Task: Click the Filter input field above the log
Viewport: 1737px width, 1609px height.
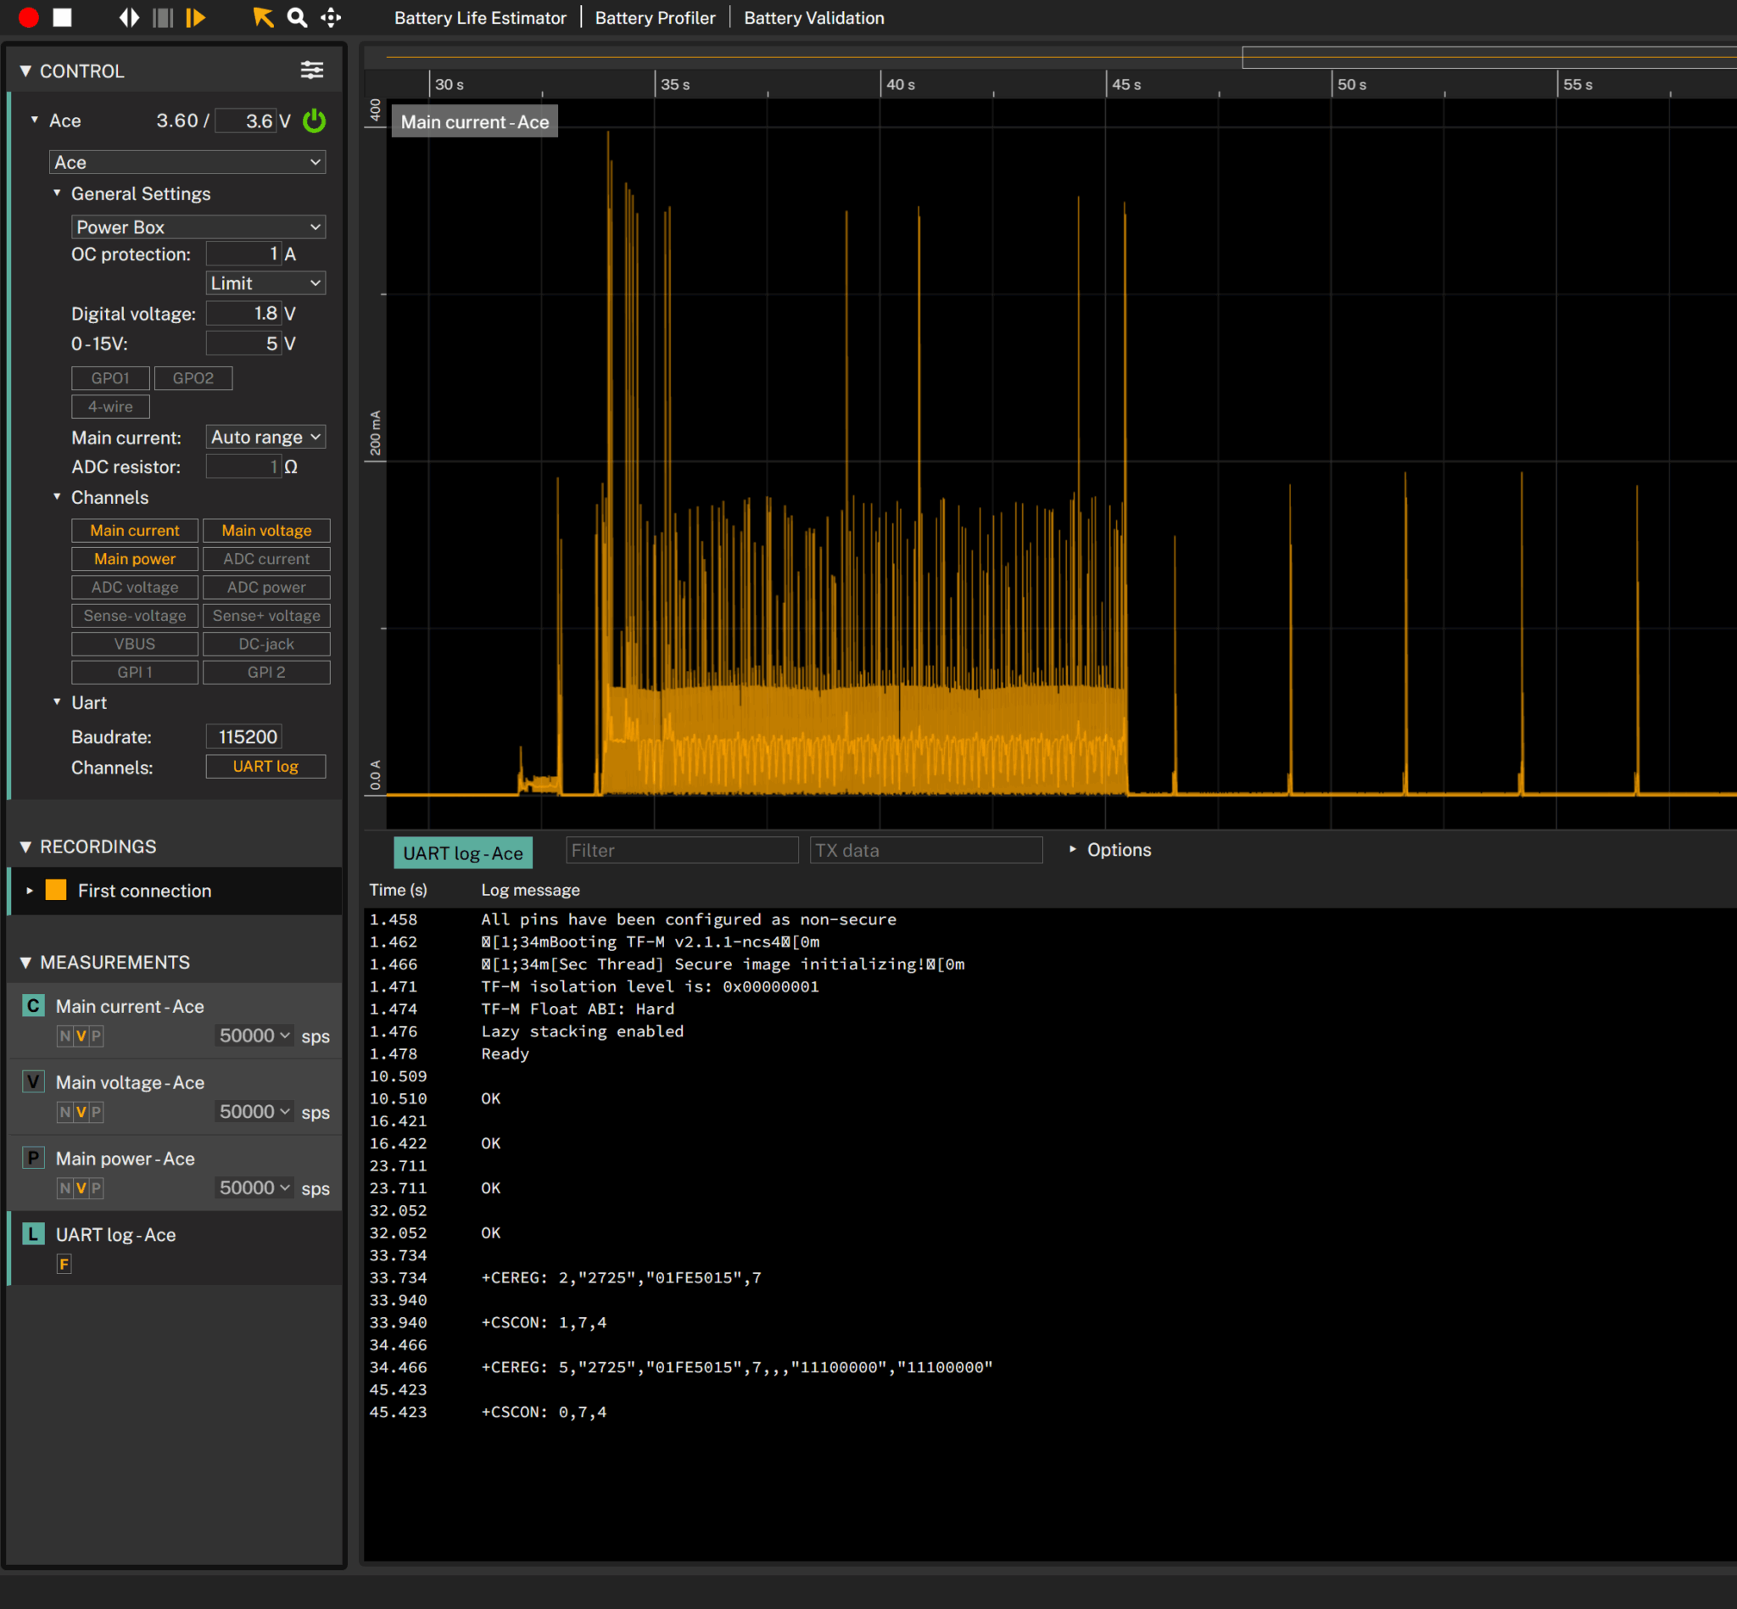Action: (x=682, y=850)
